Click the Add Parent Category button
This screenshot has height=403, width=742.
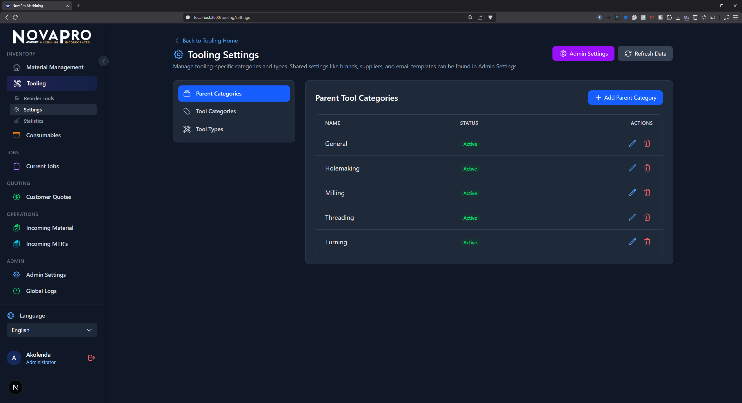pyautogui.click(x=625, y=98)
